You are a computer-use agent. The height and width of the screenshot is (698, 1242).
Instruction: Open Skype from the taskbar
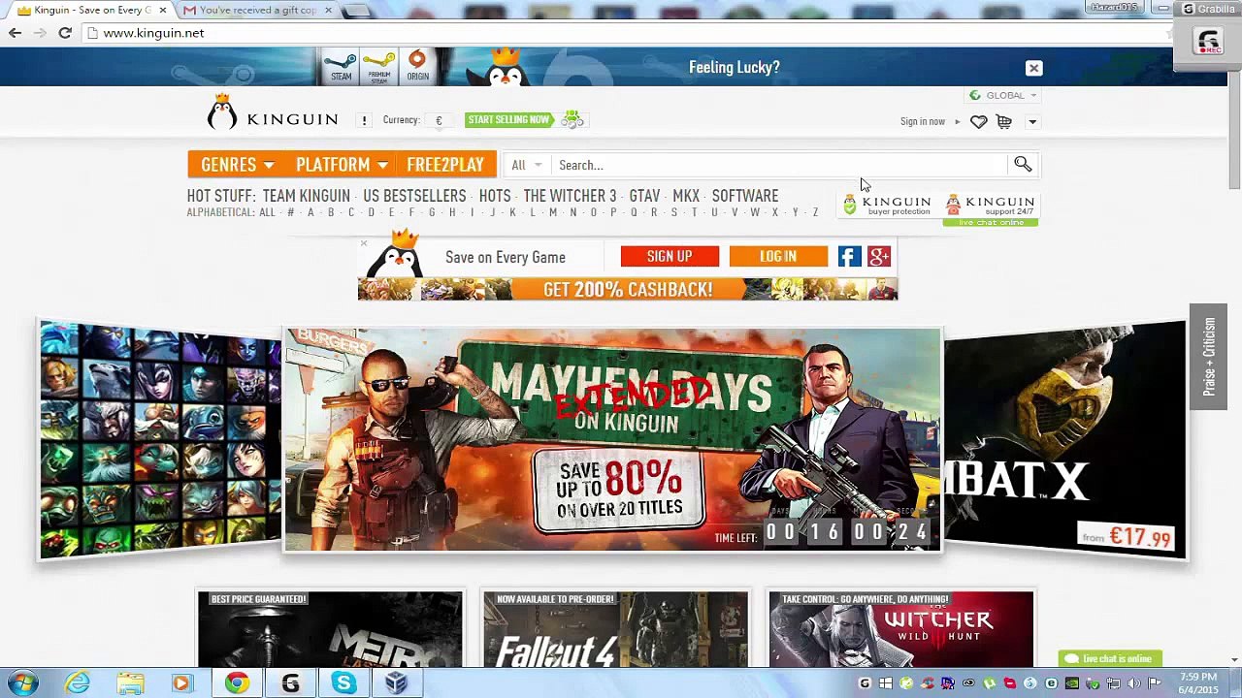343,683
